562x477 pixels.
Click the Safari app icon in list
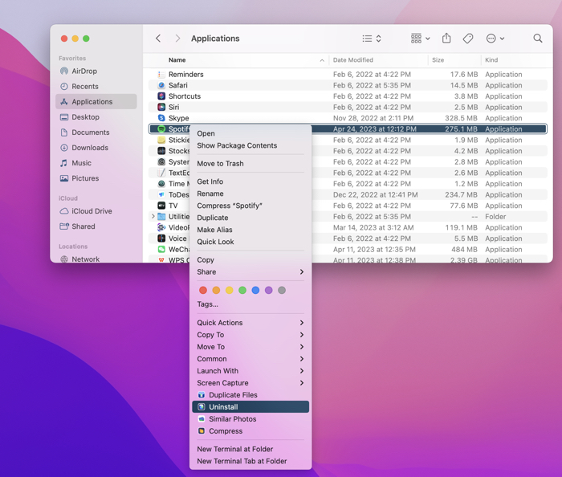[x=161, y=85]
